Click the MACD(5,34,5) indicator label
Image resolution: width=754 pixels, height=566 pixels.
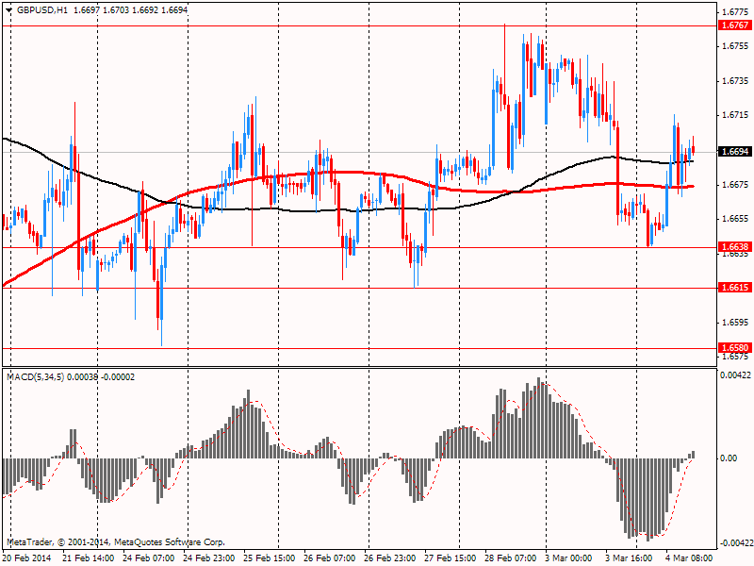(x=35, y=377)
